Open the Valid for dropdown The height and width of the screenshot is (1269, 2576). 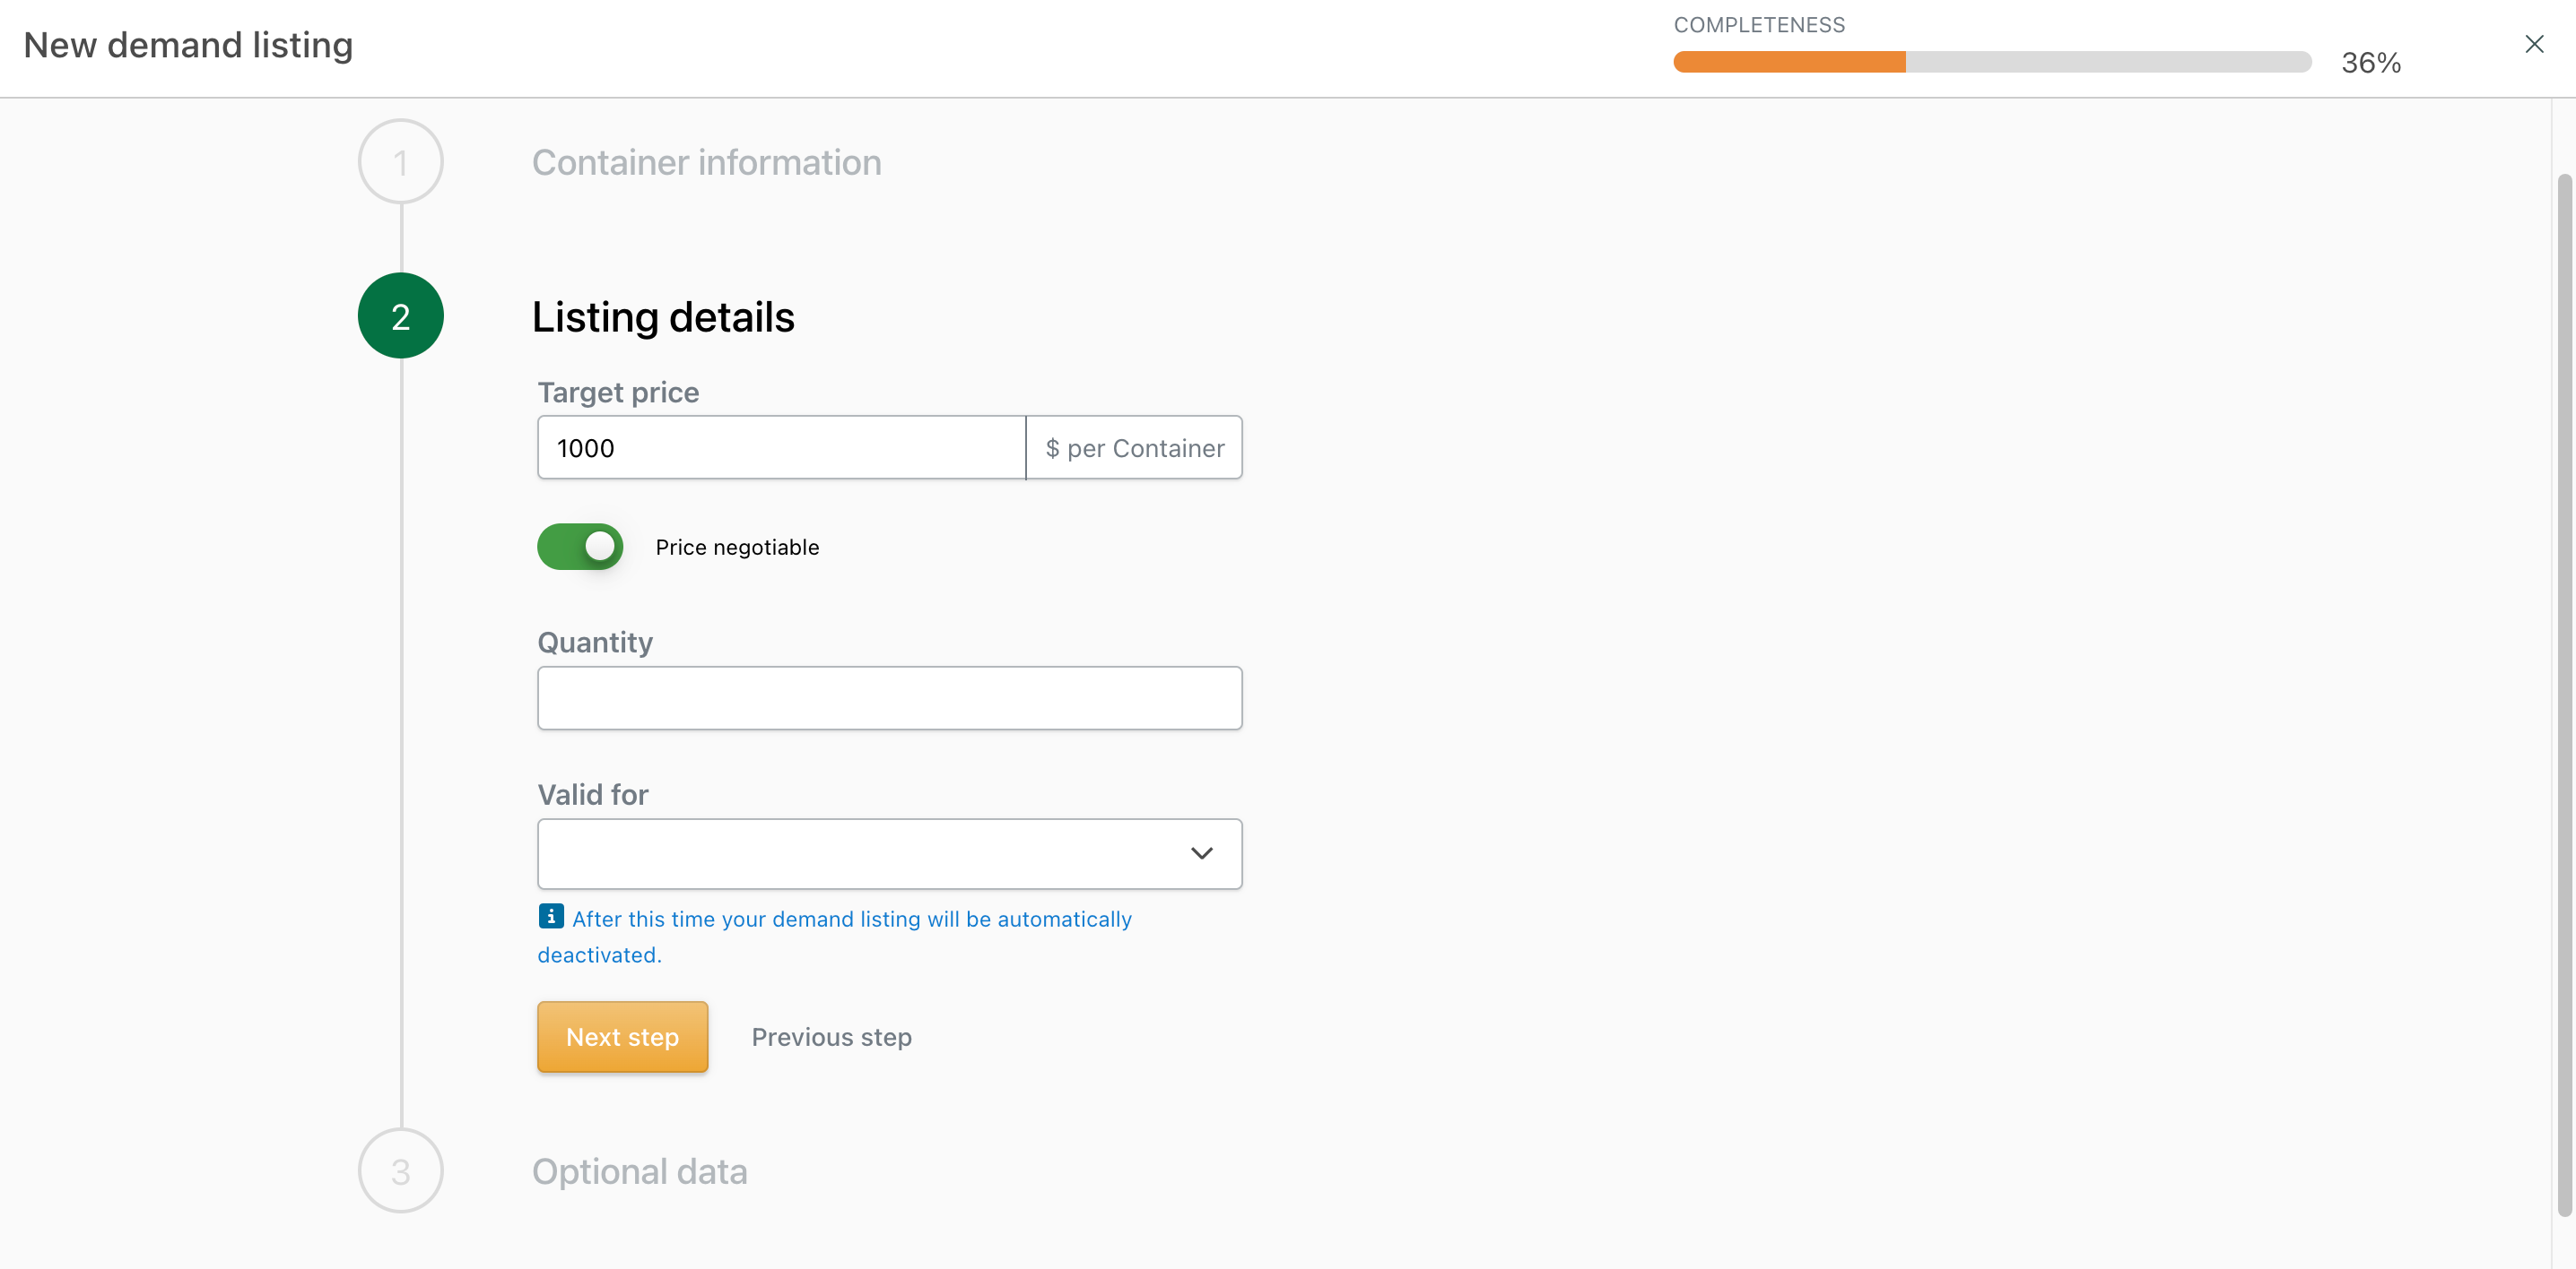pyautogui.click(x=890, y=853)
